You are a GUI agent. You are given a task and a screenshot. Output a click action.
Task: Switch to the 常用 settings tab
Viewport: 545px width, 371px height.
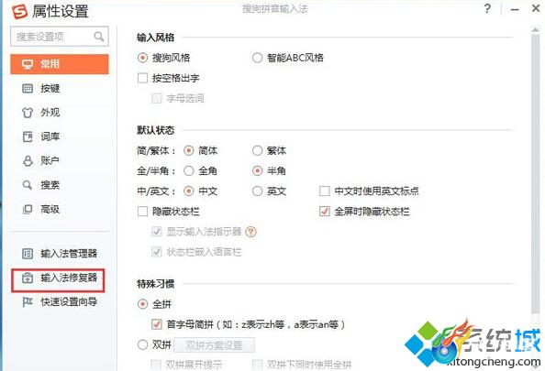coord(60,64)
